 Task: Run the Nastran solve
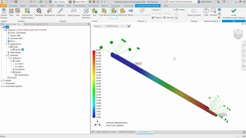(x=95, y=12)
